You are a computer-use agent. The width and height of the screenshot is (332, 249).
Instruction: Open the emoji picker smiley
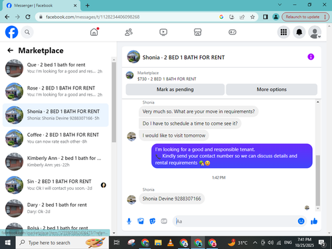(301, 221)
